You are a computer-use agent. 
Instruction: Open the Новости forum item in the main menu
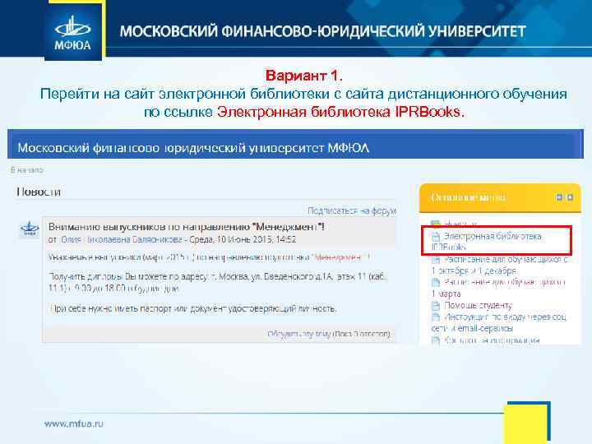pyautogui.click(x=460, y=224)
